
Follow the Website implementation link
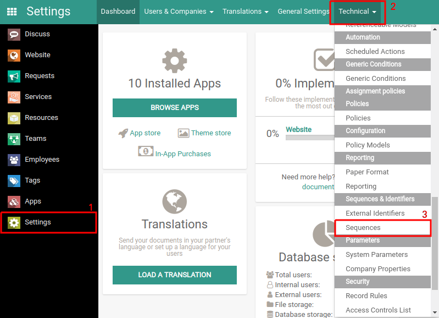pyautogui.click(x=298, y=129)
